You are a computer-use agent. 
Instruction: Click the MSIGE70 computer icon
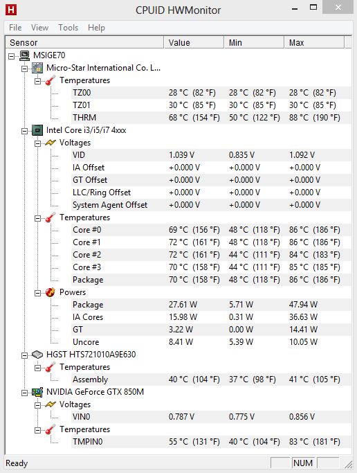[x=24, y=55]
